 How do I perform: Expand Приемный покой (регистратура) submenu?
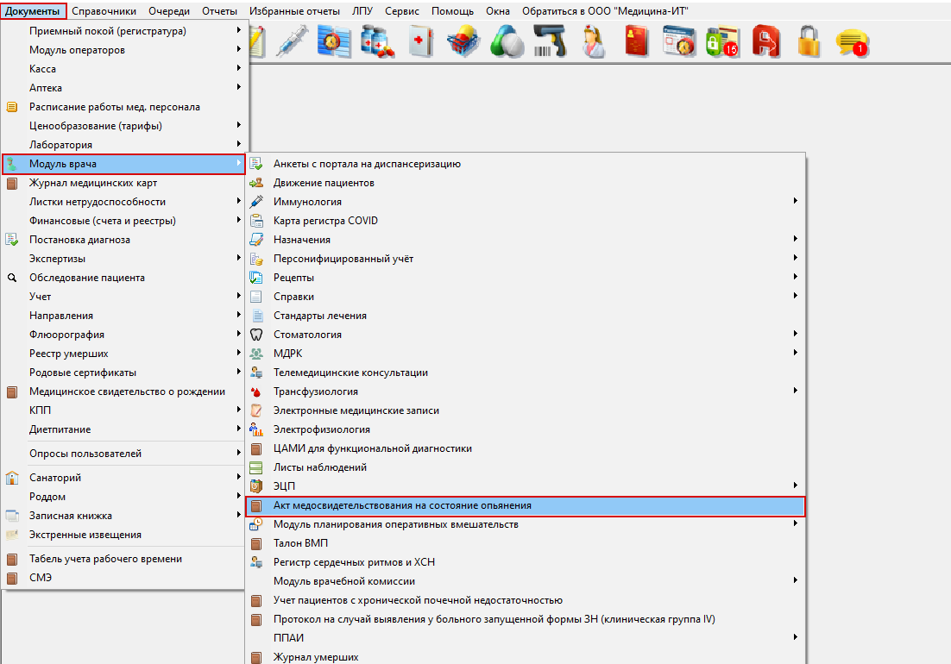tap(123, 31)
